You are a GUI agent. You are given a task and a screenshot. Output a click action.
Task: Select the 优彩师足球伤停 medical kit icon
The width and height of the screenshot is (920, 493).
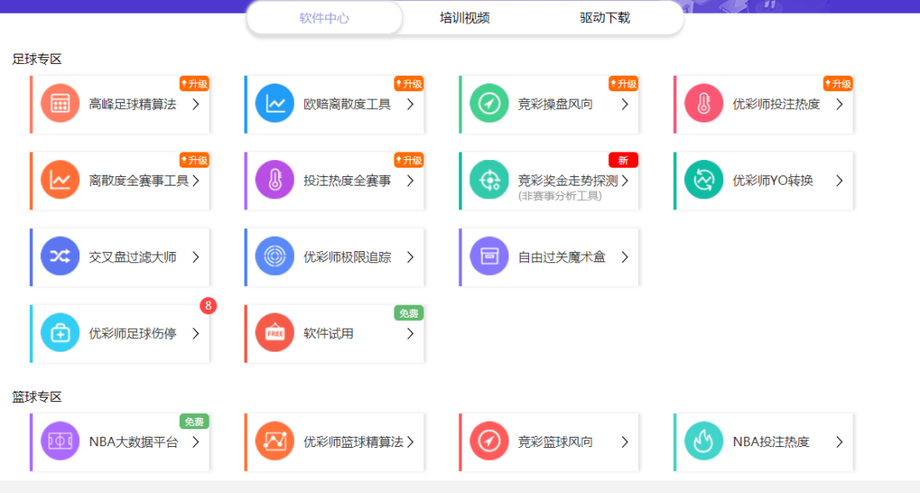(x=60, y=333)
